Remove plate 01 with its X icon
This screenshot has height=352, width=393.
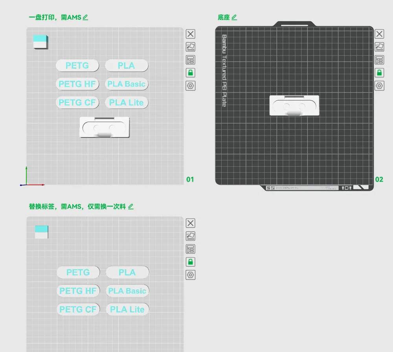191,34
